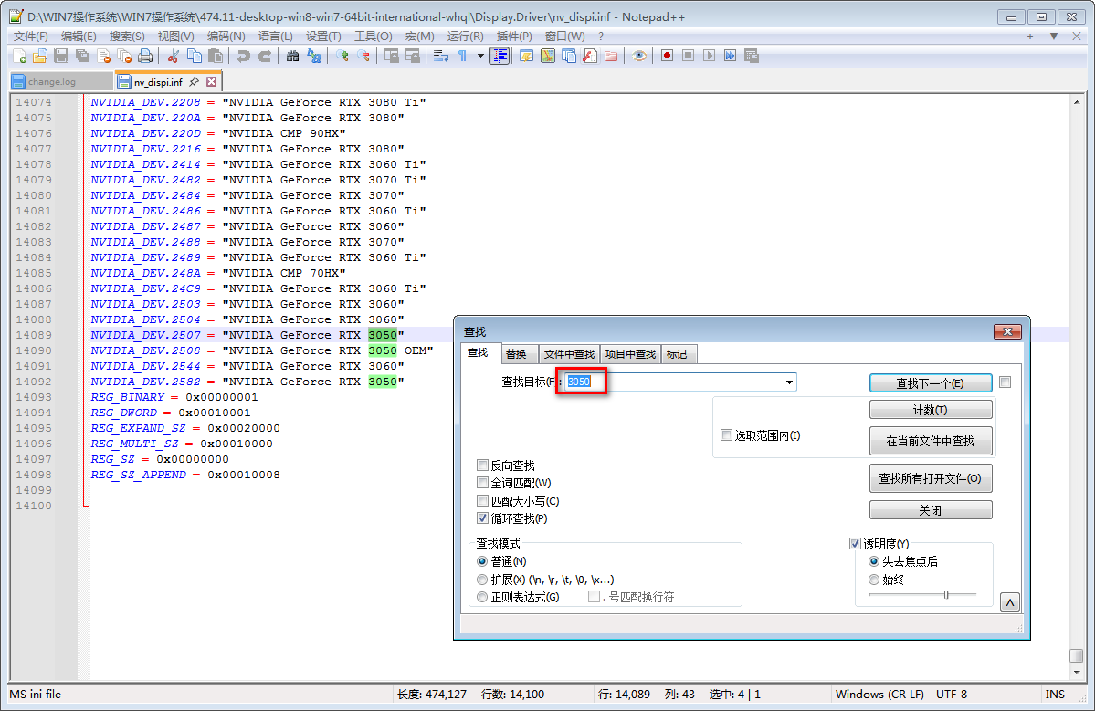Toggle the 透明度(Y) checkbox

coord(855,544)
